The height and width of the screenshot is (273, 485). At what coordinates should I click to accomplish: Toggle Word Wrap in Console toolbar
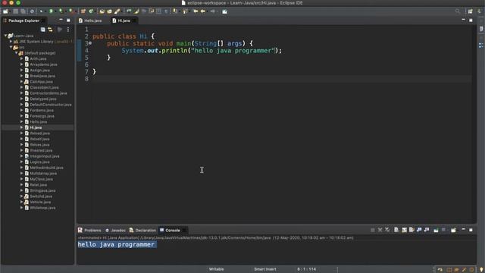[411, 230]
